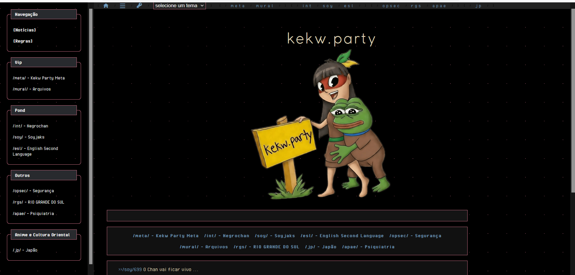Click the mascot illustration with the Kekw.party sign
The height and width of the screenshot is (275, 575).
(321, 125)
